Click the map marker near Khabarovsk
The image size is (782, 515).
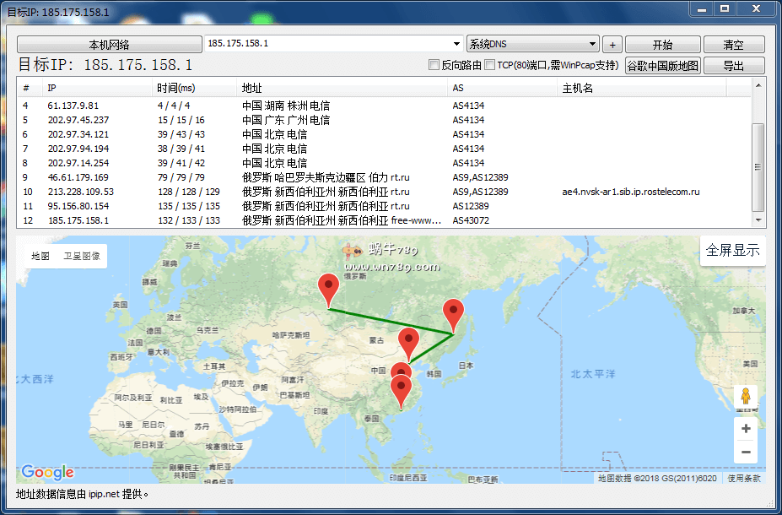tap(454, 314)
